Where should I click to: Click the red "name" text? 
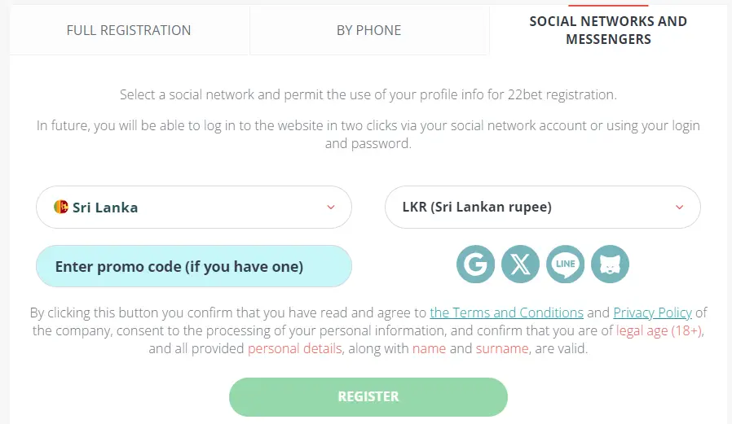pos(430,348)
